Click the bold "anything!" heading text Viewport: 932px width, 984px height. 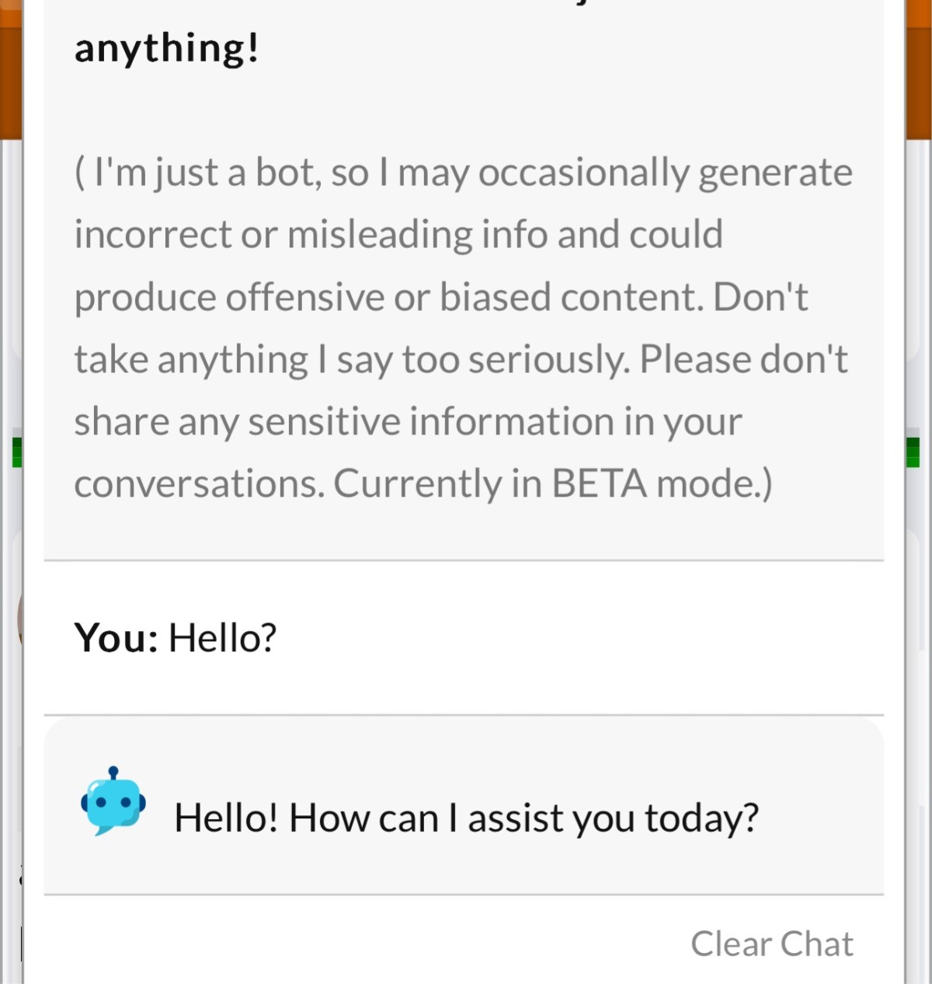[x=166, y=48]
